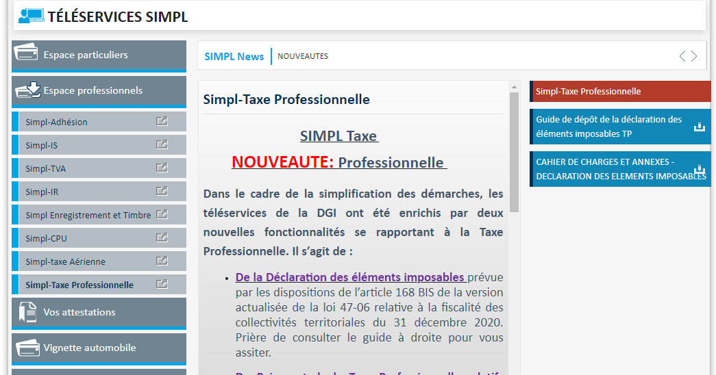The width and height of the screenshot is (716, 375).
Task: Click the Téléservices SIMPL logo icon
Action: tap(32, 16)
